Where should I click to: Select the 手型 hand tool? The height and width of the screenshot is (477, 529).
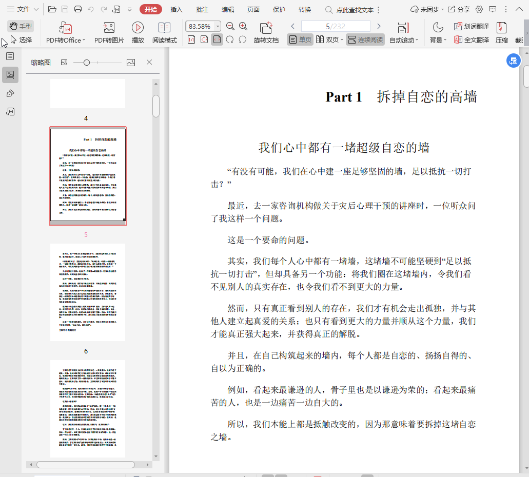point(20,26)
